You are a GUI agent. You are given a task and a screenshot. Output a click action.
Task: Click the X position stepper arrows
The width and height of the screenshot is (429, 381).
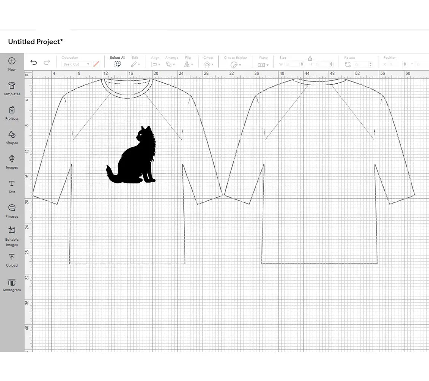[405, 64]
